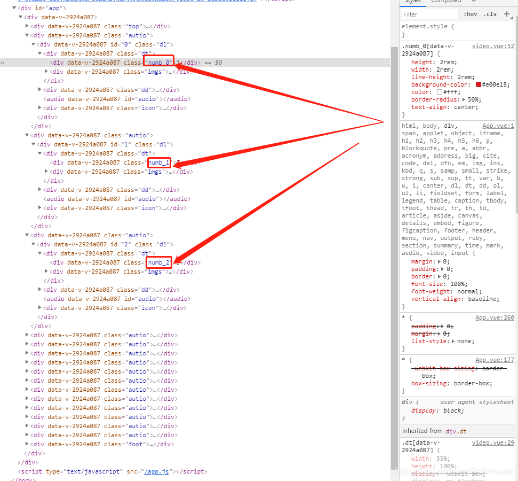This screenshot has width=518, height=481.
Task: Expand the div class="foot" node
Action: pyautogui.click(x=27, y=444)
